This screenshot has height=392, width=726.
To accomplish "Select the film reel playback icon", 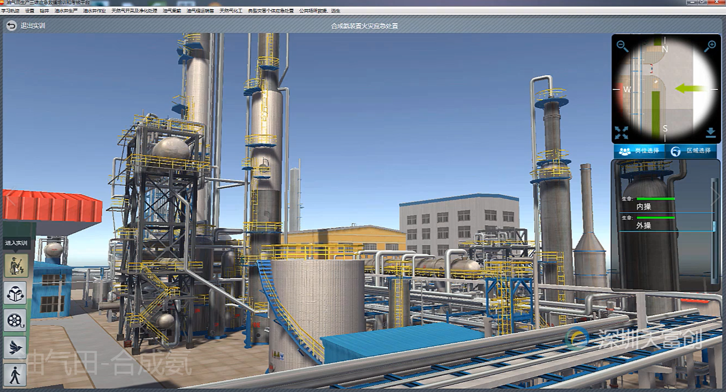I will click(x=16, y=320).
